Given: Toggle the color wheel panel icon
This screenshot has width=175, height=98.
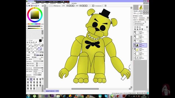Looking at the screenshot, I should pyautogui.click(x=27, y=6).
